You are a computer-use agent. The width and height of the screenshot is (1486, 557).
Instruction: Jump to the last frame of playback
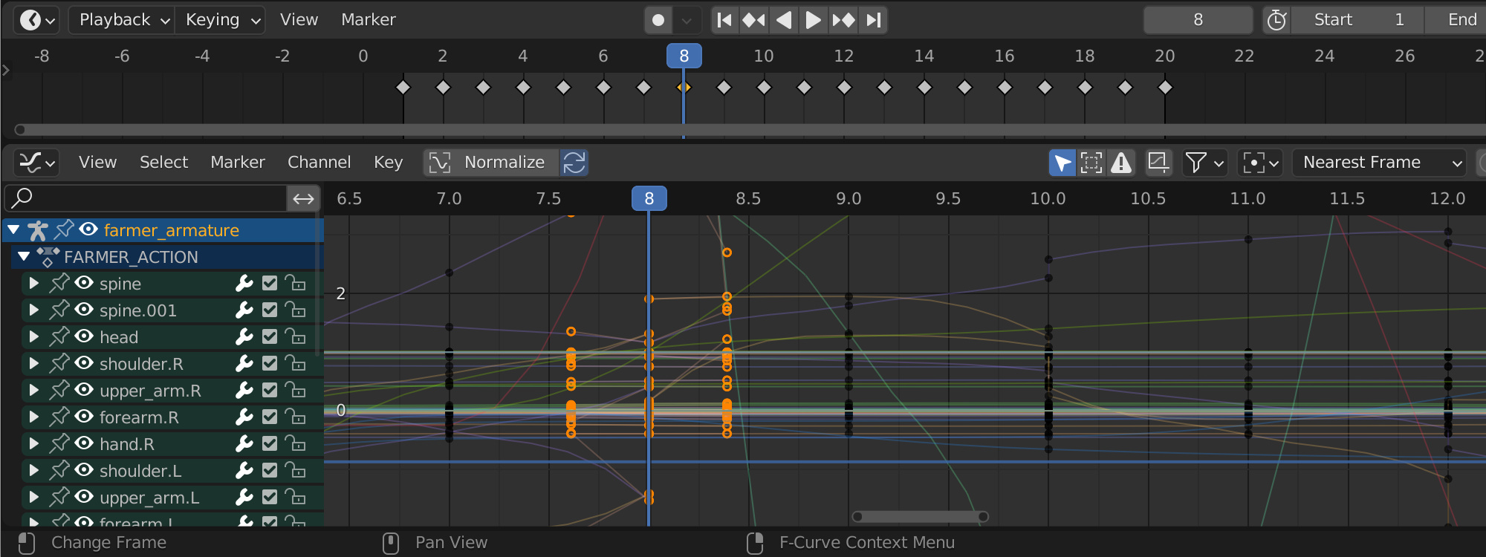coord(873,20)
